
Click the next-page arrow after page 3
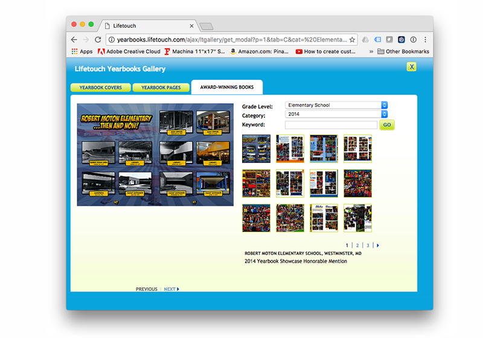coord(378,245)
